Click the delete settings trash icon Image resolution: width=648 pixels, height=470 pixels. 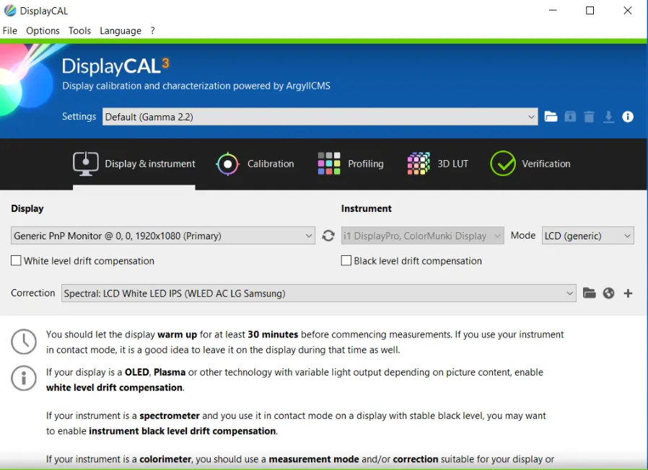click(589, 117)
